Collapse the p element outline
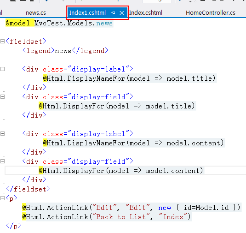Viewport: 246px width, 233px height. (x=2, y=198)
